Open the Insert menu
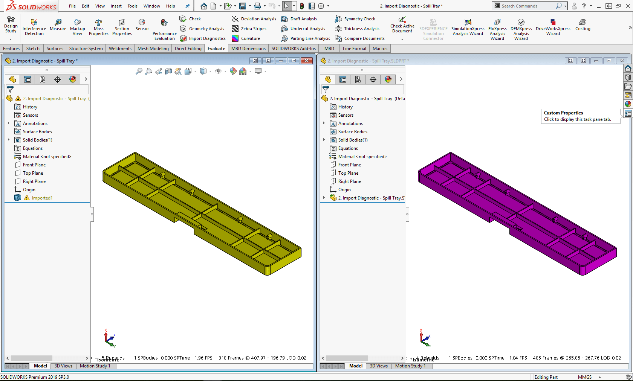 click(116, 6)
